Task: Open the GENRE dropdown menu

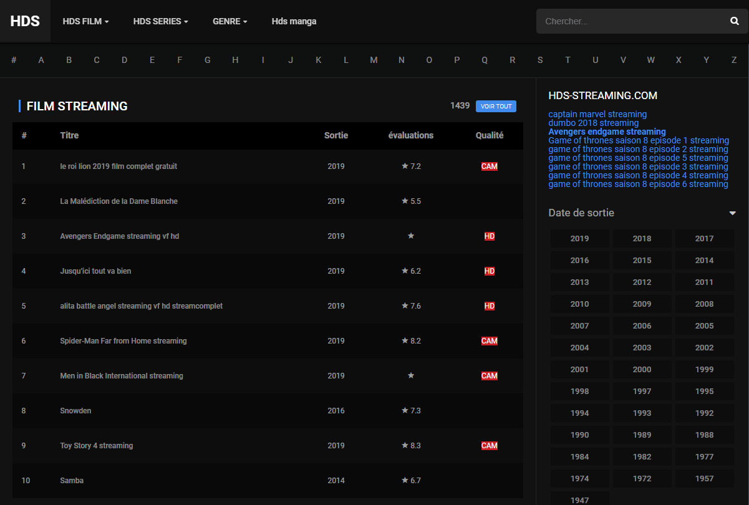Action: (230, 21)
